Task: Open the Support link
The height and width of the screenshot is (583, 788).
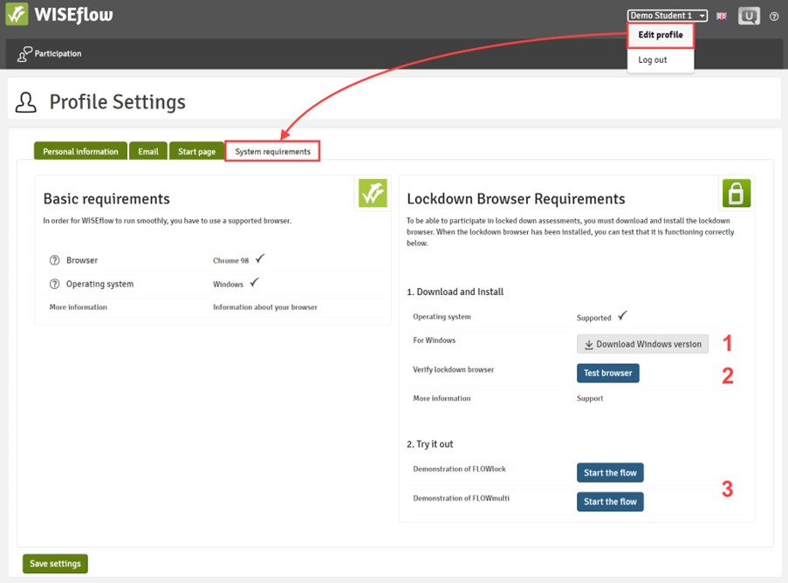Action: click(x=590, y=399)
